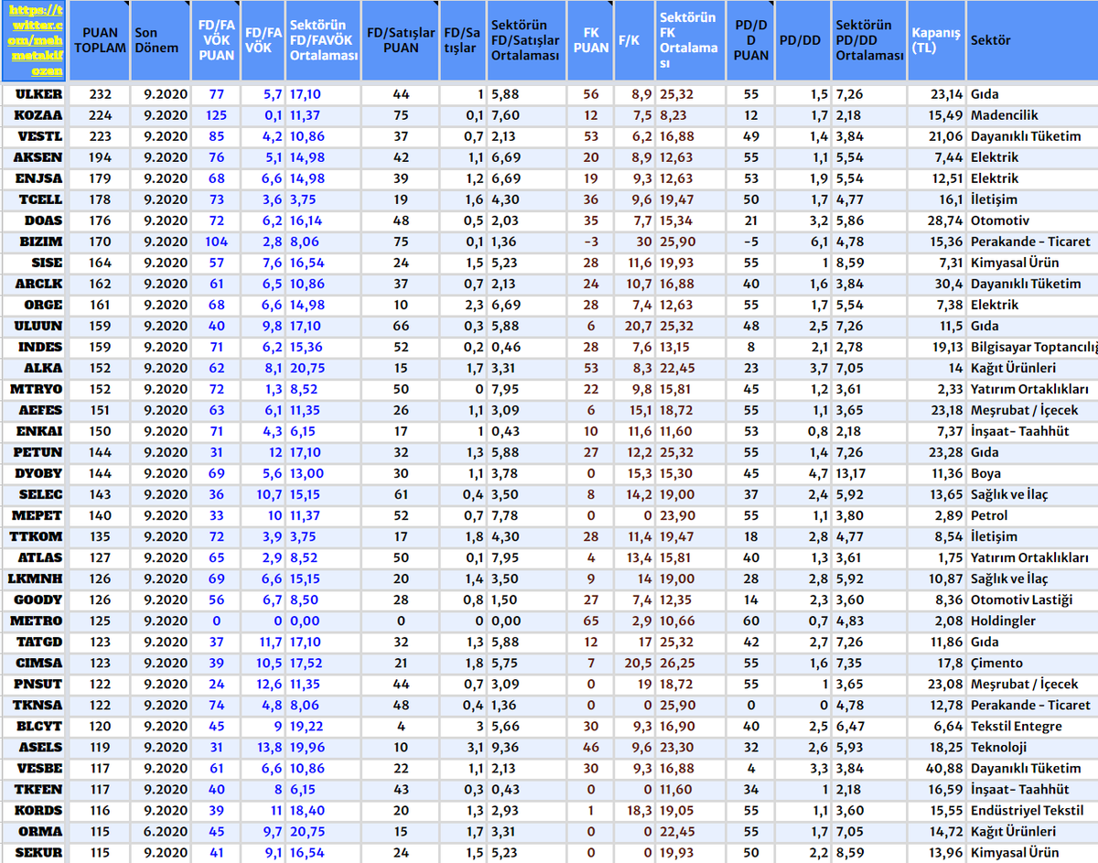Select the Otomotiv sector cell for DOAS

tap(1032, 221)
